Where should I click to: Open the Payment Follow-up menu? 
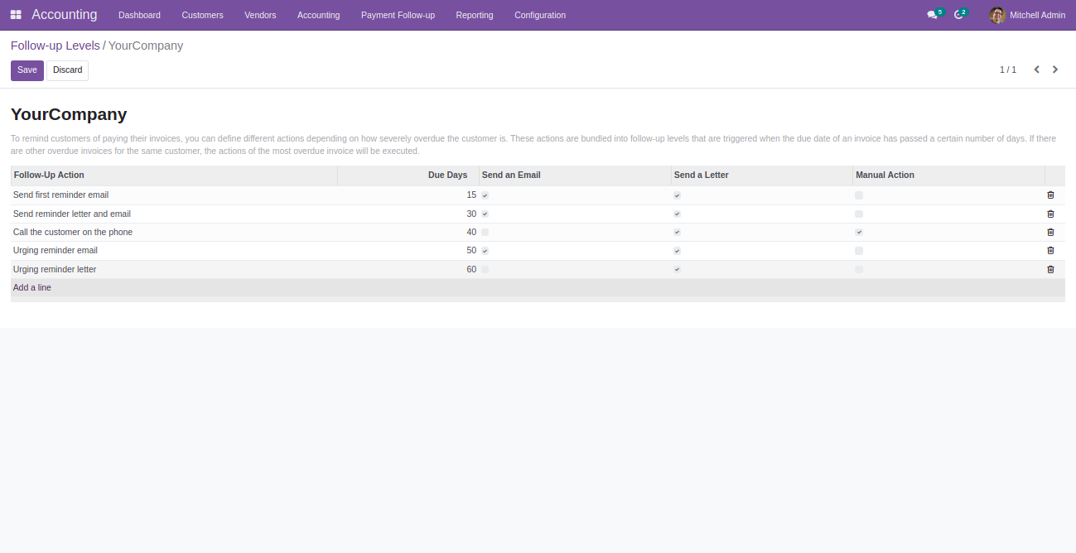[398, 15]
